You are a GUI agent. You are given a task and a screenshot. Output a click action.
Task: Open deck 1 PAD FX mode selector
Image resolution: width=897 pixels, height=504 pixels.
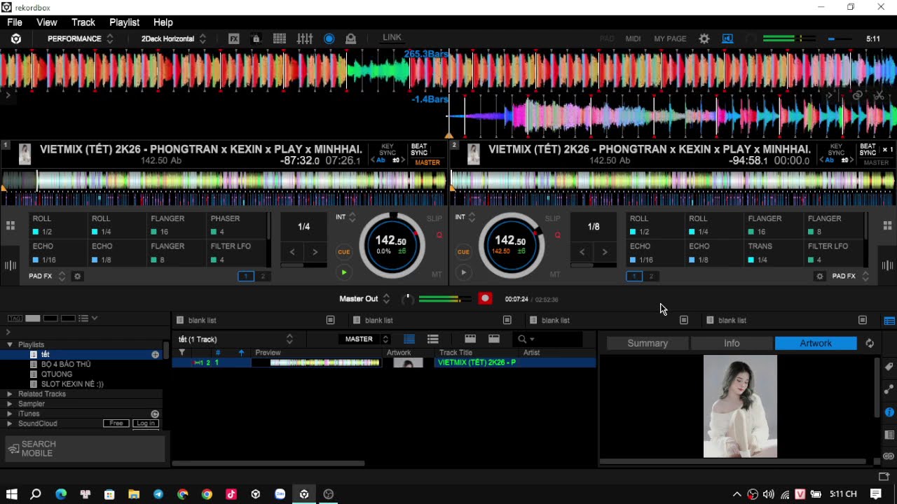(x=47, y=276)
